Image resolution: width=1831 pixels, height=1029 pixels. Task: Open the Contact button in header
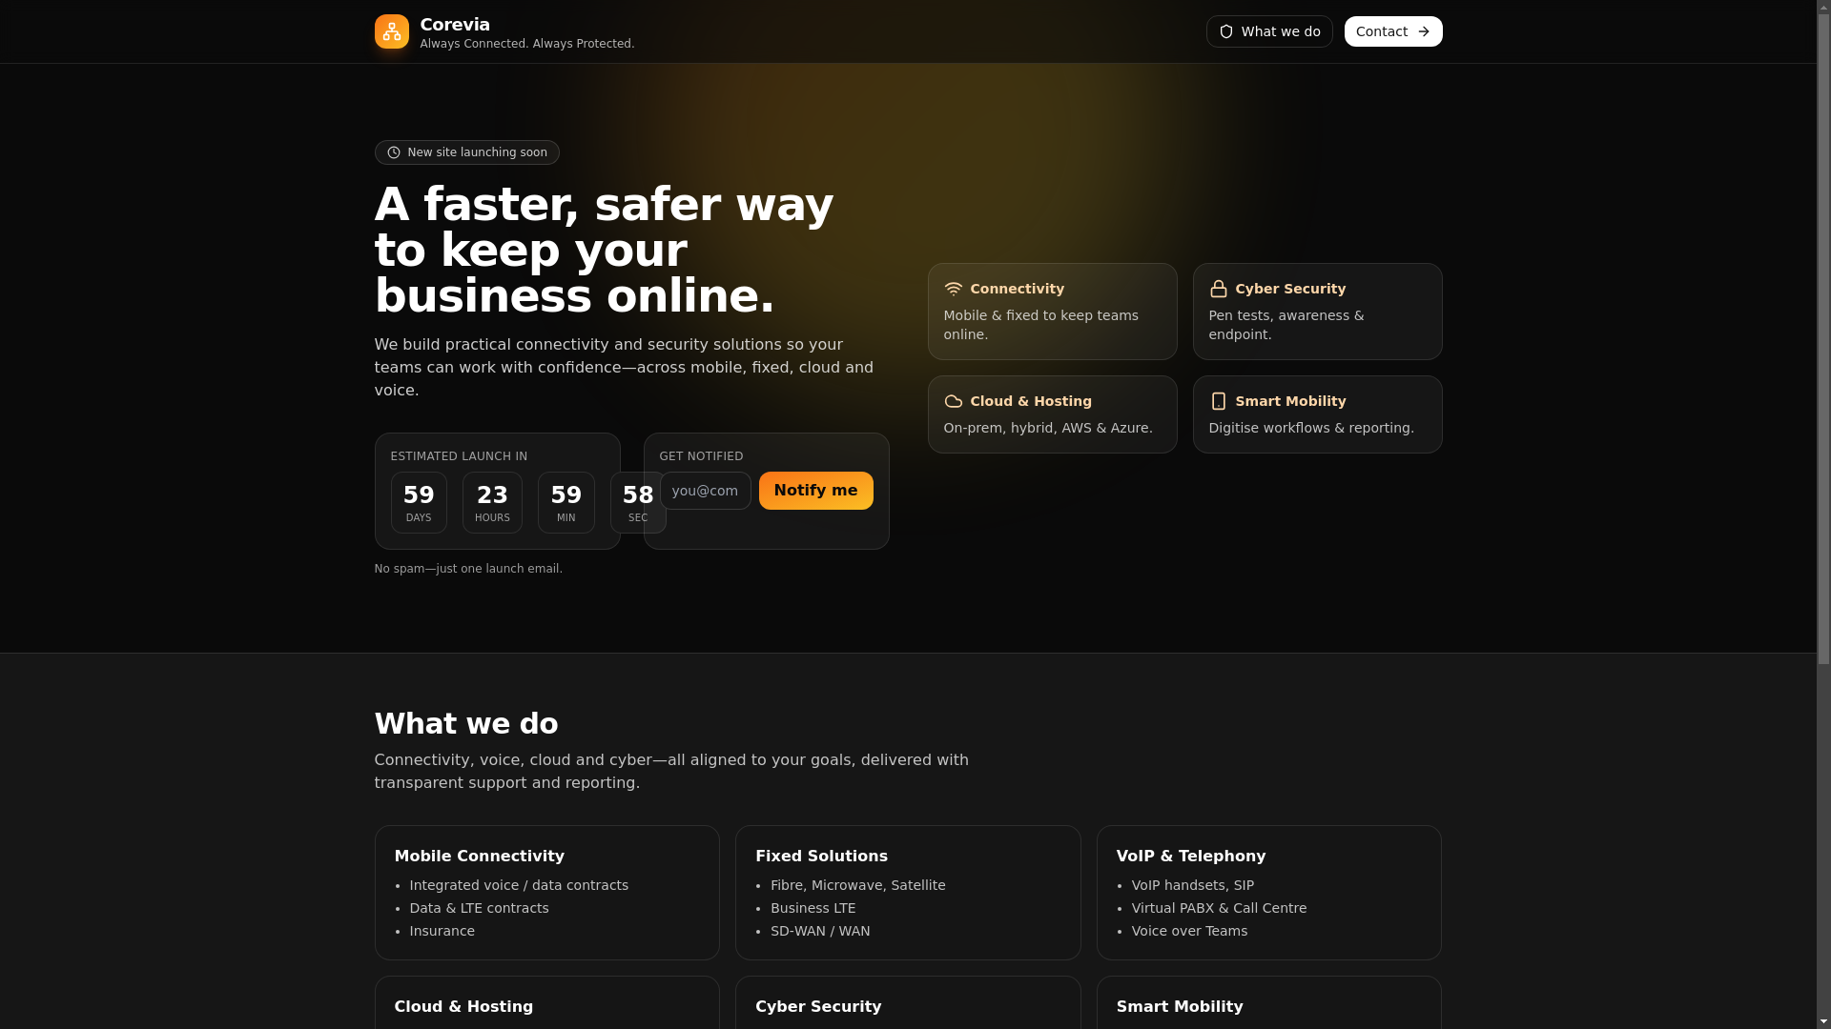click(1393, 31)
